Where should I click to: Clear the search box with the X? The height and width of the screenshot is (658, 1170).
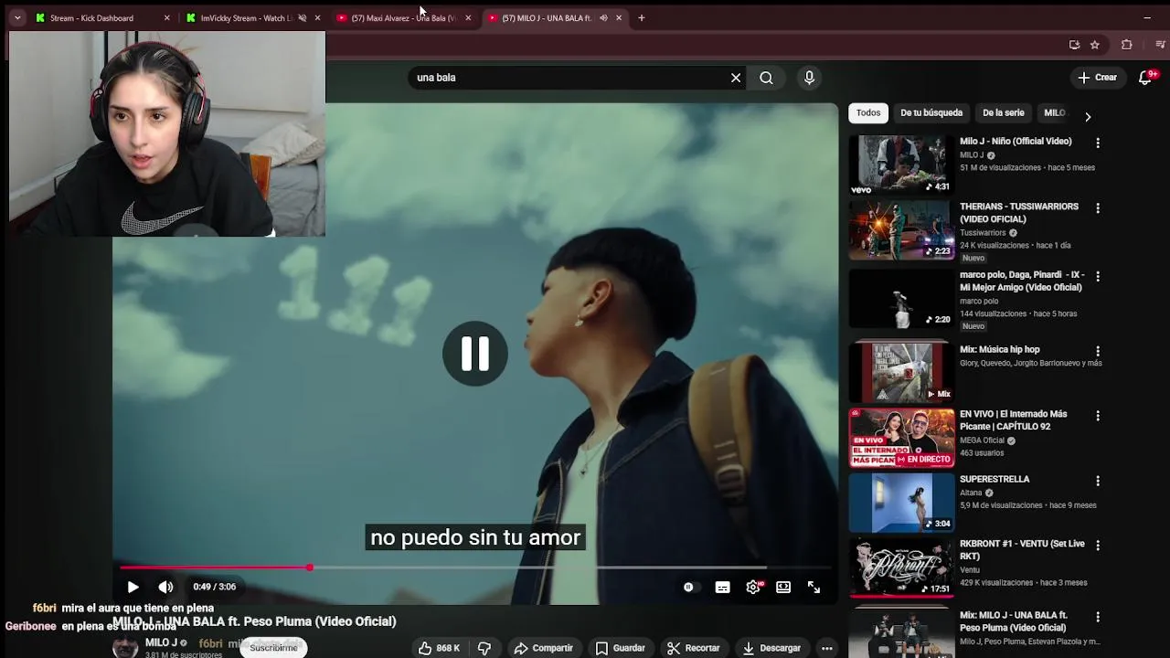(736, 78)
